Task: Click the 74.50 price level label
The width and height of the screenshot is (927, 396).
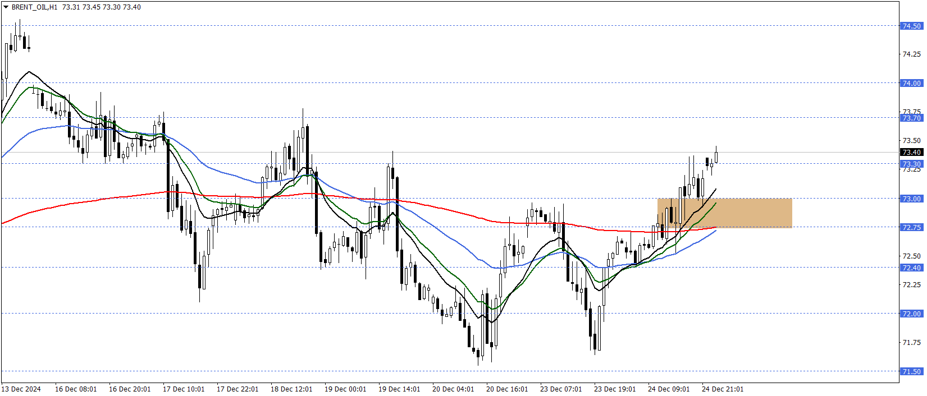Action: click(x=911, y=26)
